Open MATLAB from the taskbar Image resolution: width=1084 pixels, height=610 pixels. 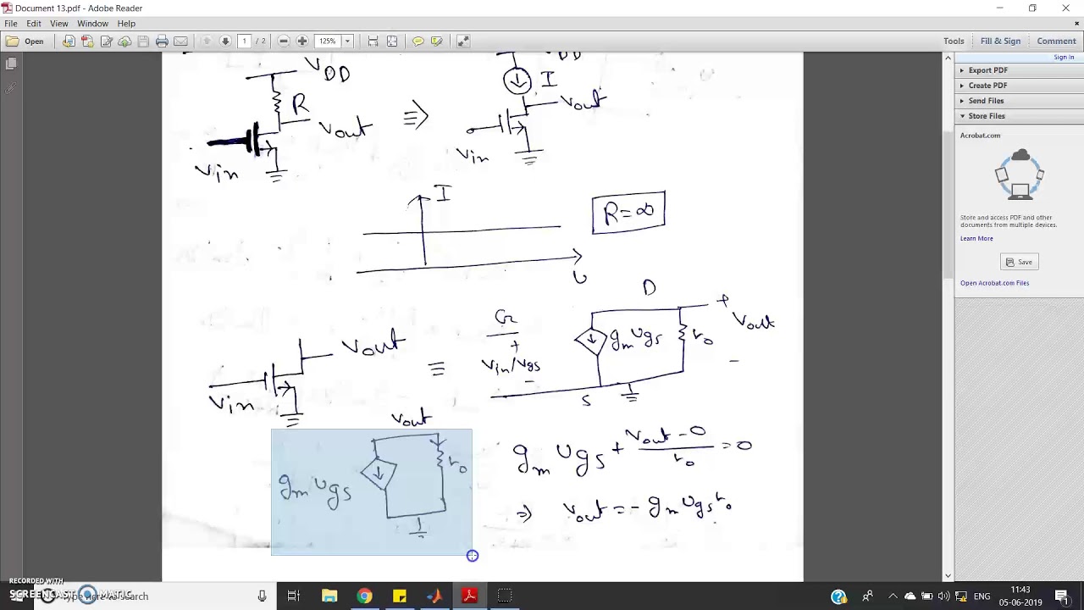[x=434, y=596]
